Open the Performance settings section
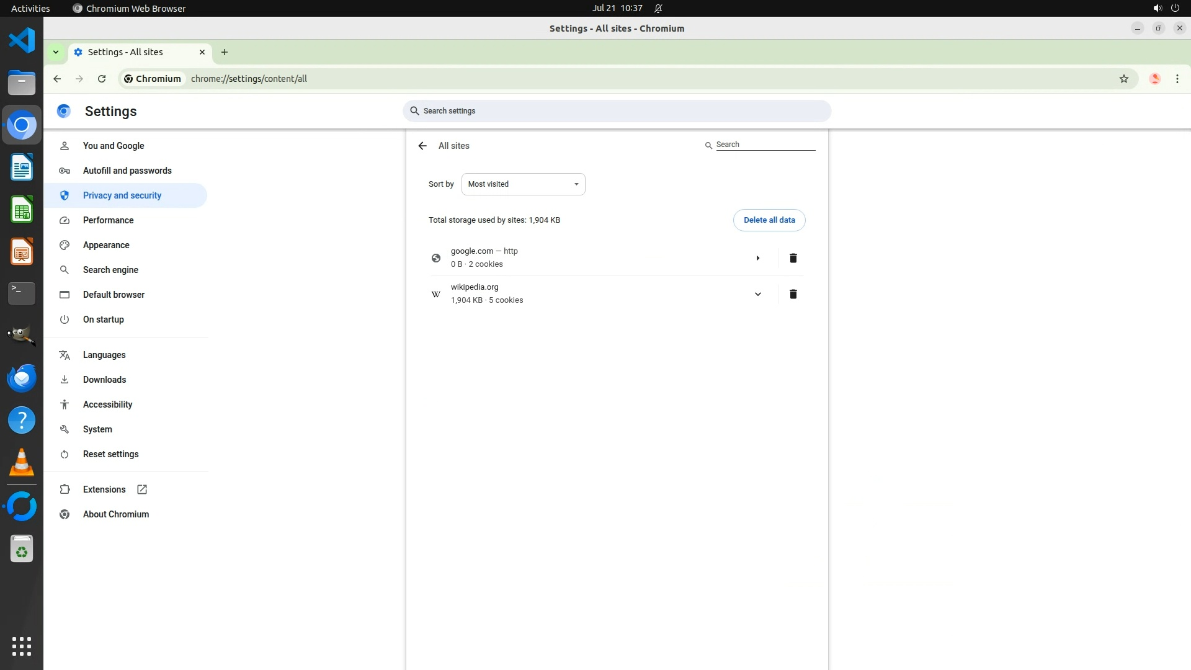1191x670 pixels. tap(108, 220)
